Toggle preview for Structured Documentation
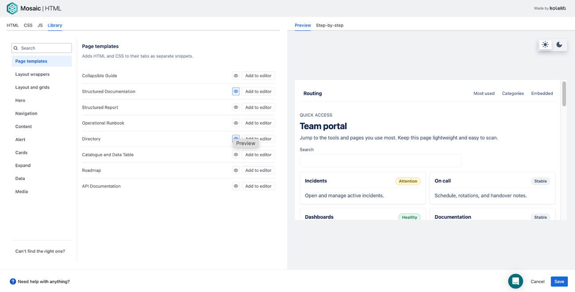This screenshot has width=575, height=292. 236,91
